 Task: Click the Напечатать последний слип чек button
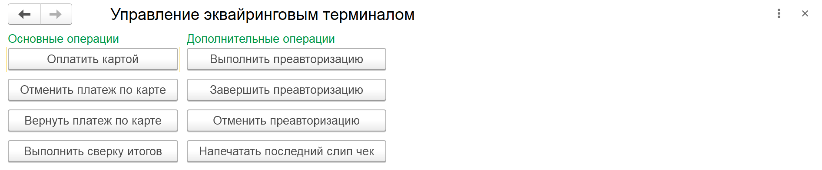point(286,151)
